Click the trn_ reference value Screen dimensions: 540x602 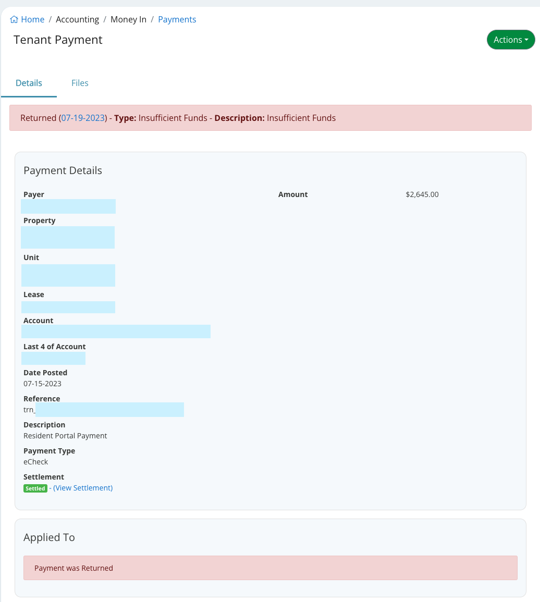click(x=29, y=410)
